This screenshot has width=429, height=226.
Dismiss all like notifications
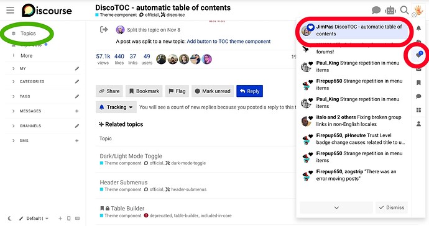(x=392, y=208)
